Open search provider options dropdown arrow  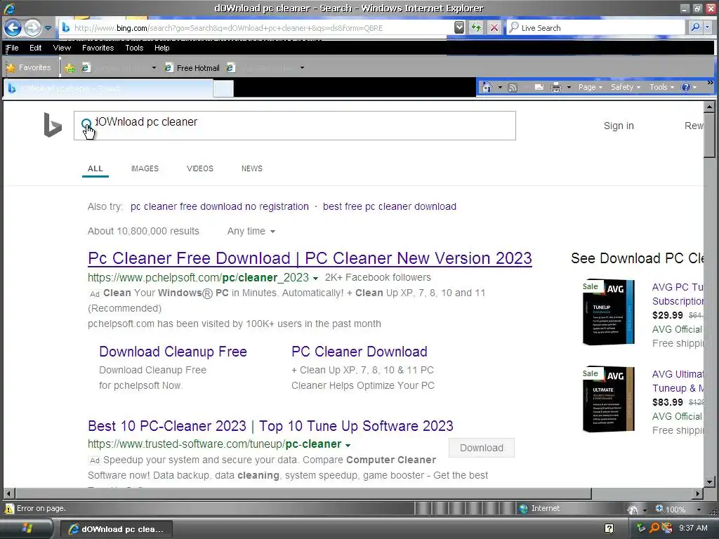coord(708,27)
